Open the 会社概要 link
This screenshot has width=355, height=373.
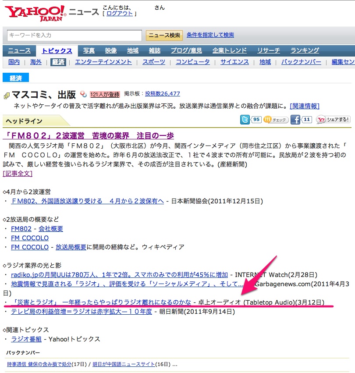(x=51, y=229)
